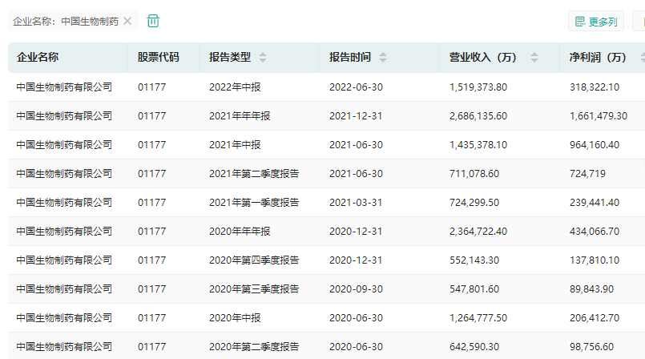Click revenue value 2,686,135.60
The image size is (645, 359).
pos(478,116)
